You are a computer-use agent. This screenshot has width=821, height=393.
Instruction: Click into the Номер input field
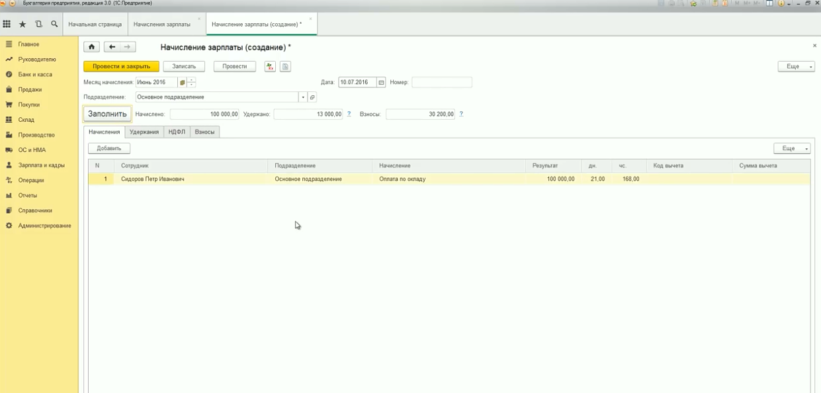[442, 83]
